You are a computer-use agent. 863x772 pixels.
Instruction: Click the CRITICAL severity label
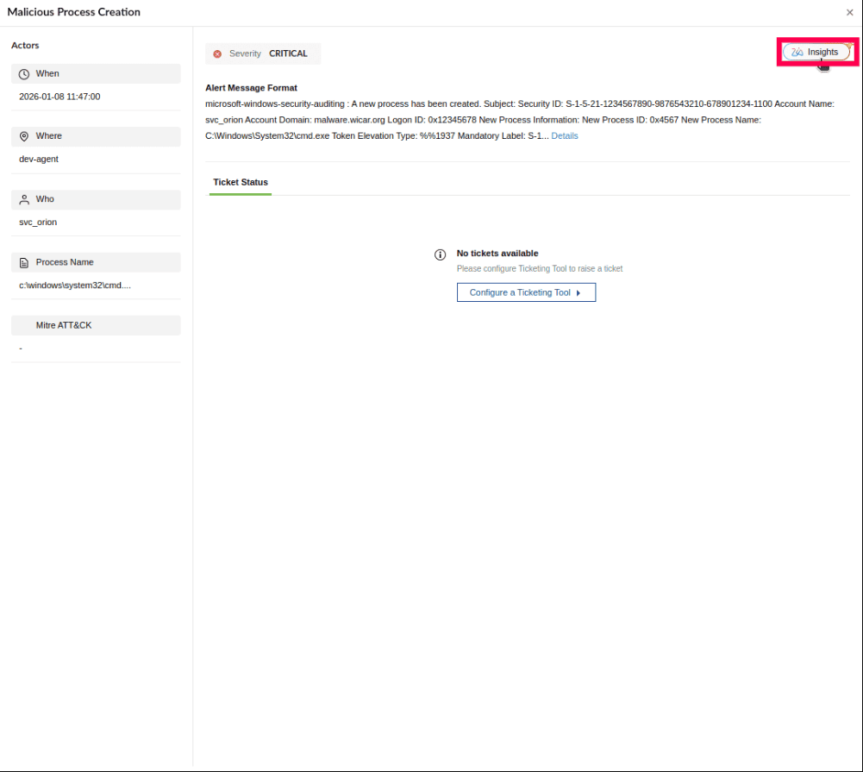click(288, 53)
